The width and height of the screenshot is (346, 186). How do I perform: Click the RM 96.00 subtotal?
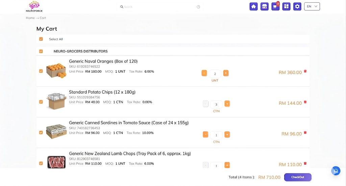pyautogui.click(x=292, y=134)
